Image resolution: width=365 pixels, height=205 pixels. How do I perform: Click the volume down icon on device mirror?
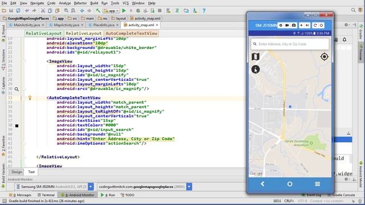point(302,25)
